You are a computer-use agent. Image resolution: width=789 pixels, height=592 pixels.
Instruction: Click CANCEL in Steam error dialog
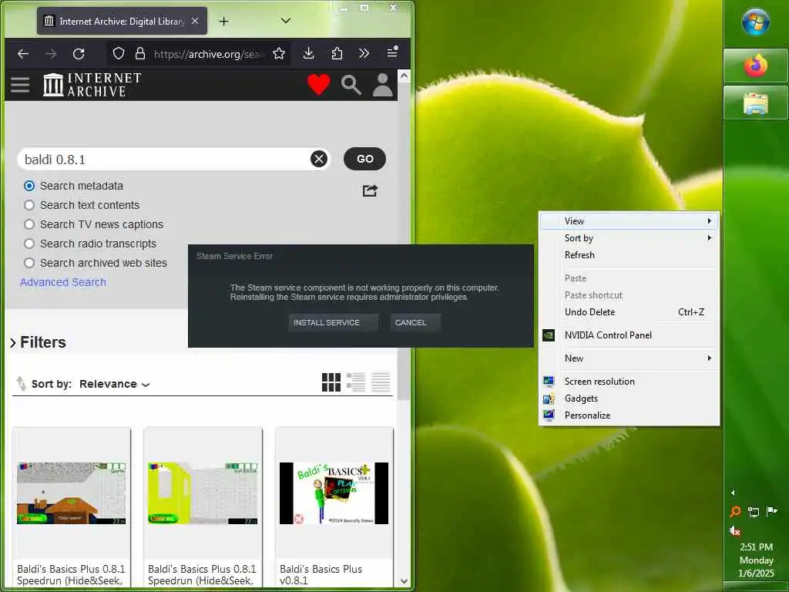pos(415,323)
